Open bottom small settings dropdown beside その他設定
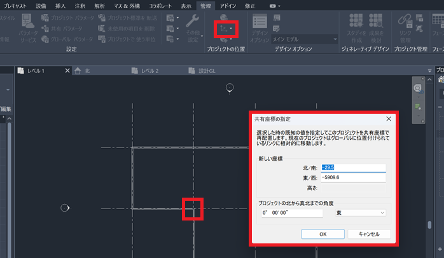444x258 pixels. pyautogui.click(x=172, y=39)
